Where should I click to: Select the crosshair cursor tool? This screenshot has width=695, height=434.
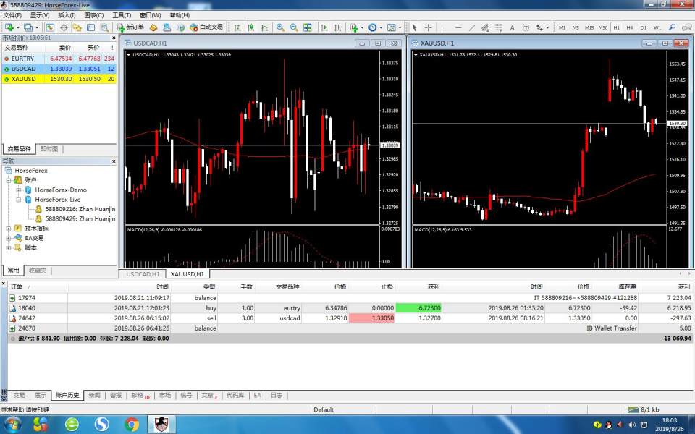pyautogui.click(x=429, y=27)
